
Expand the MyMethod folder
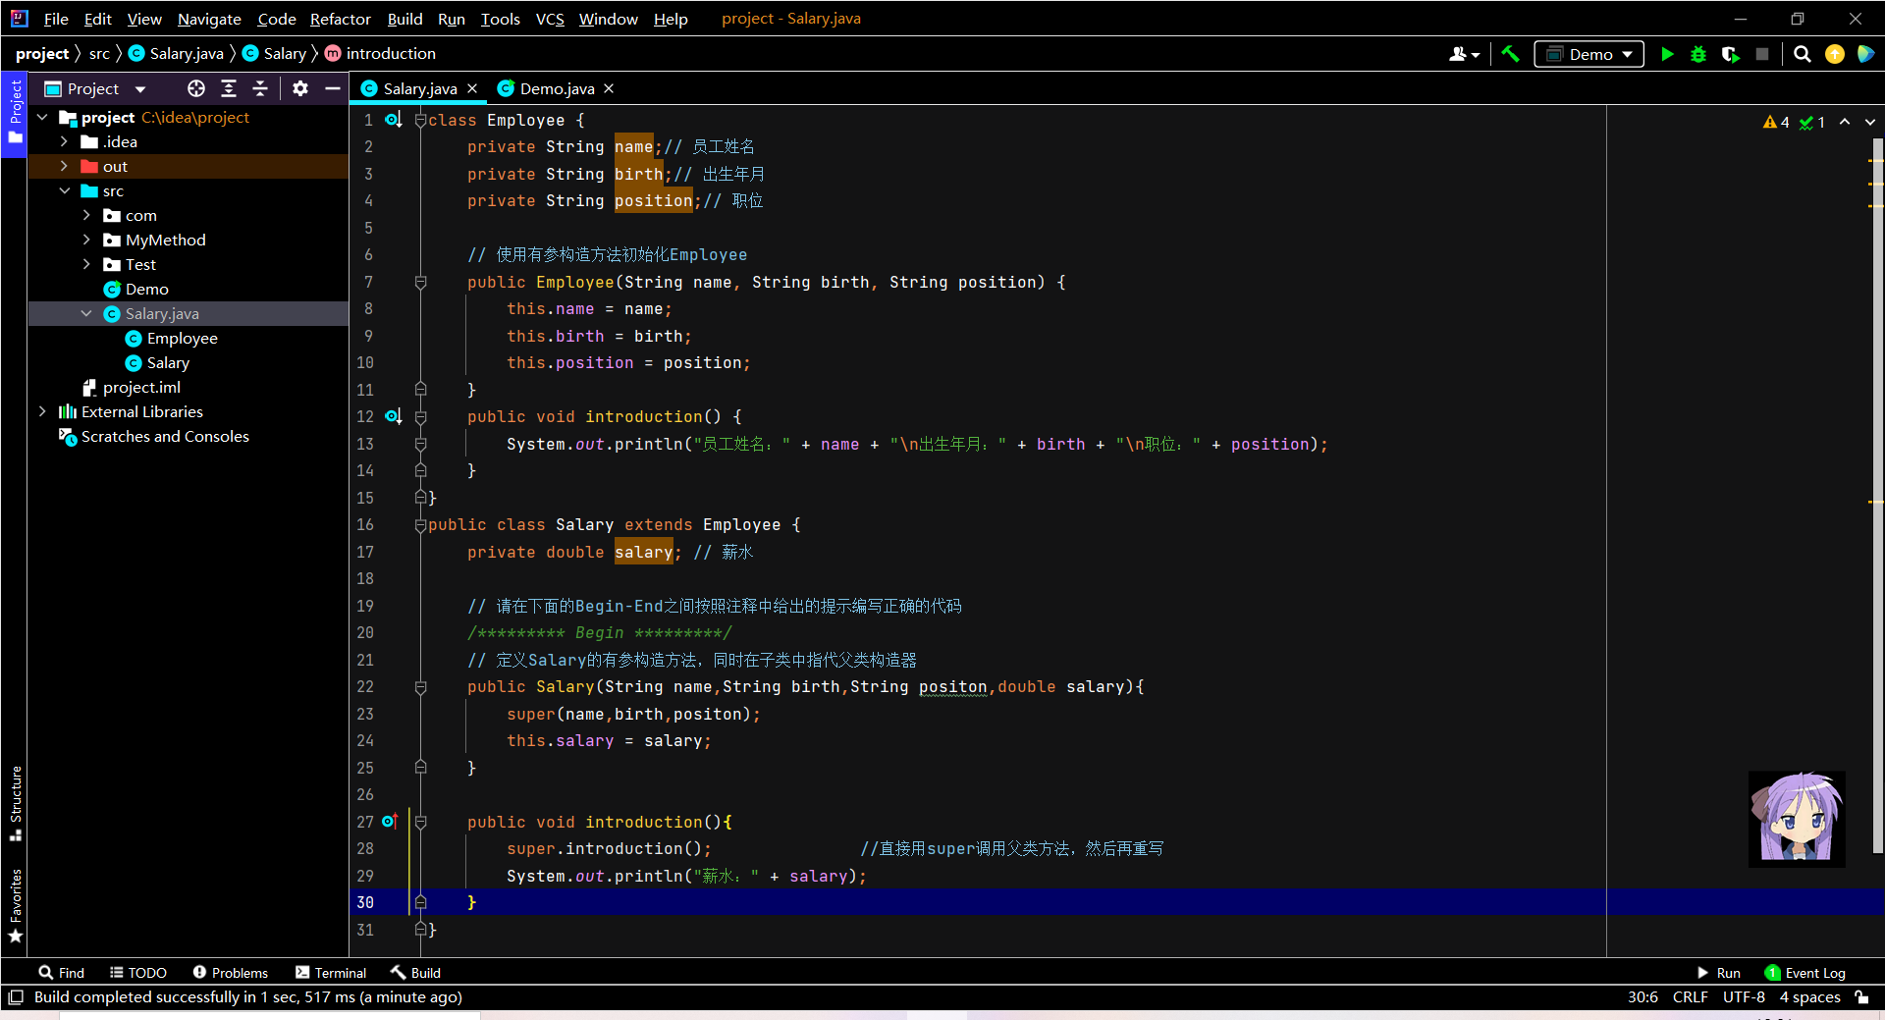(x=86, y=240)
